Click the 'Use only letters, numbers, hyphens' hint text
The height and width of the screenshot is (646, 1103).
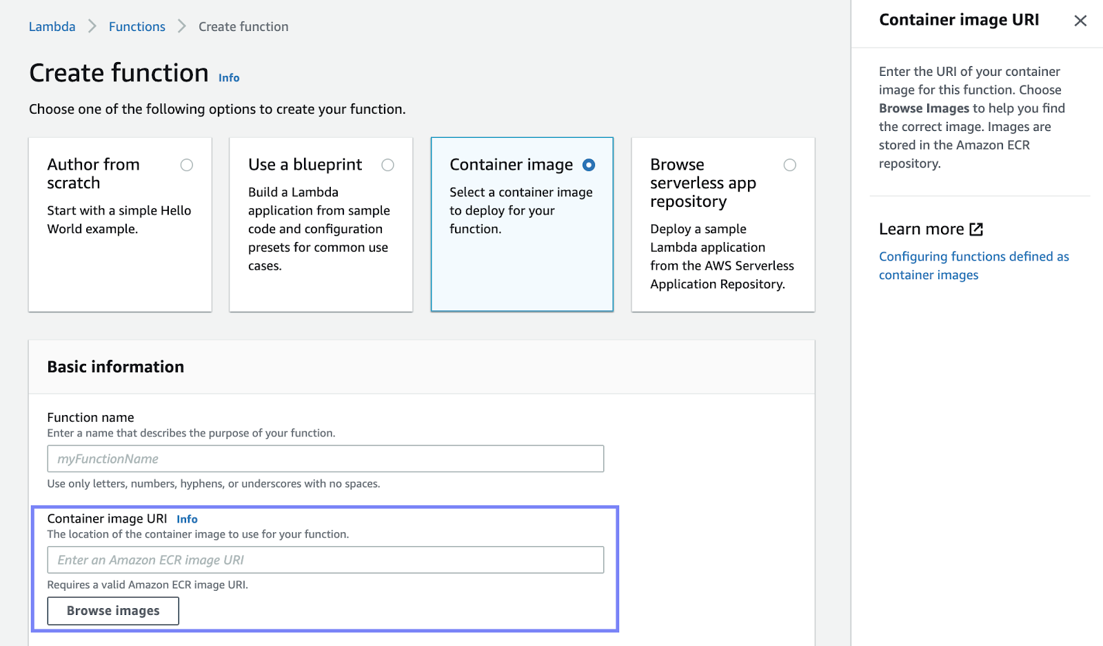(x=214, y=484)
